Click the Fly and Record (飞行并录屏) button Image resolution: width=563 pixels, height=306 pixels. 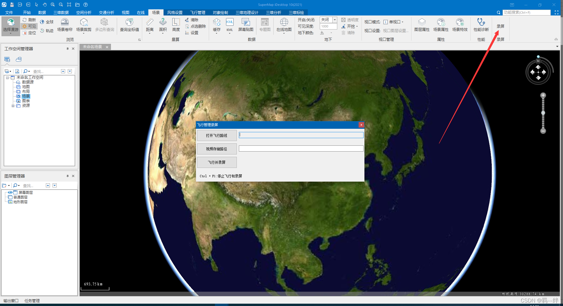click(217, 162)
